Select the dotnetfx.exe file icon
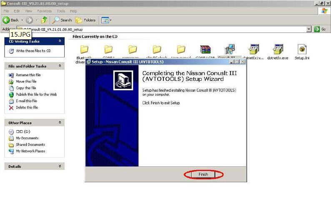This screenshot has height=221, width=331. point(278,49)
